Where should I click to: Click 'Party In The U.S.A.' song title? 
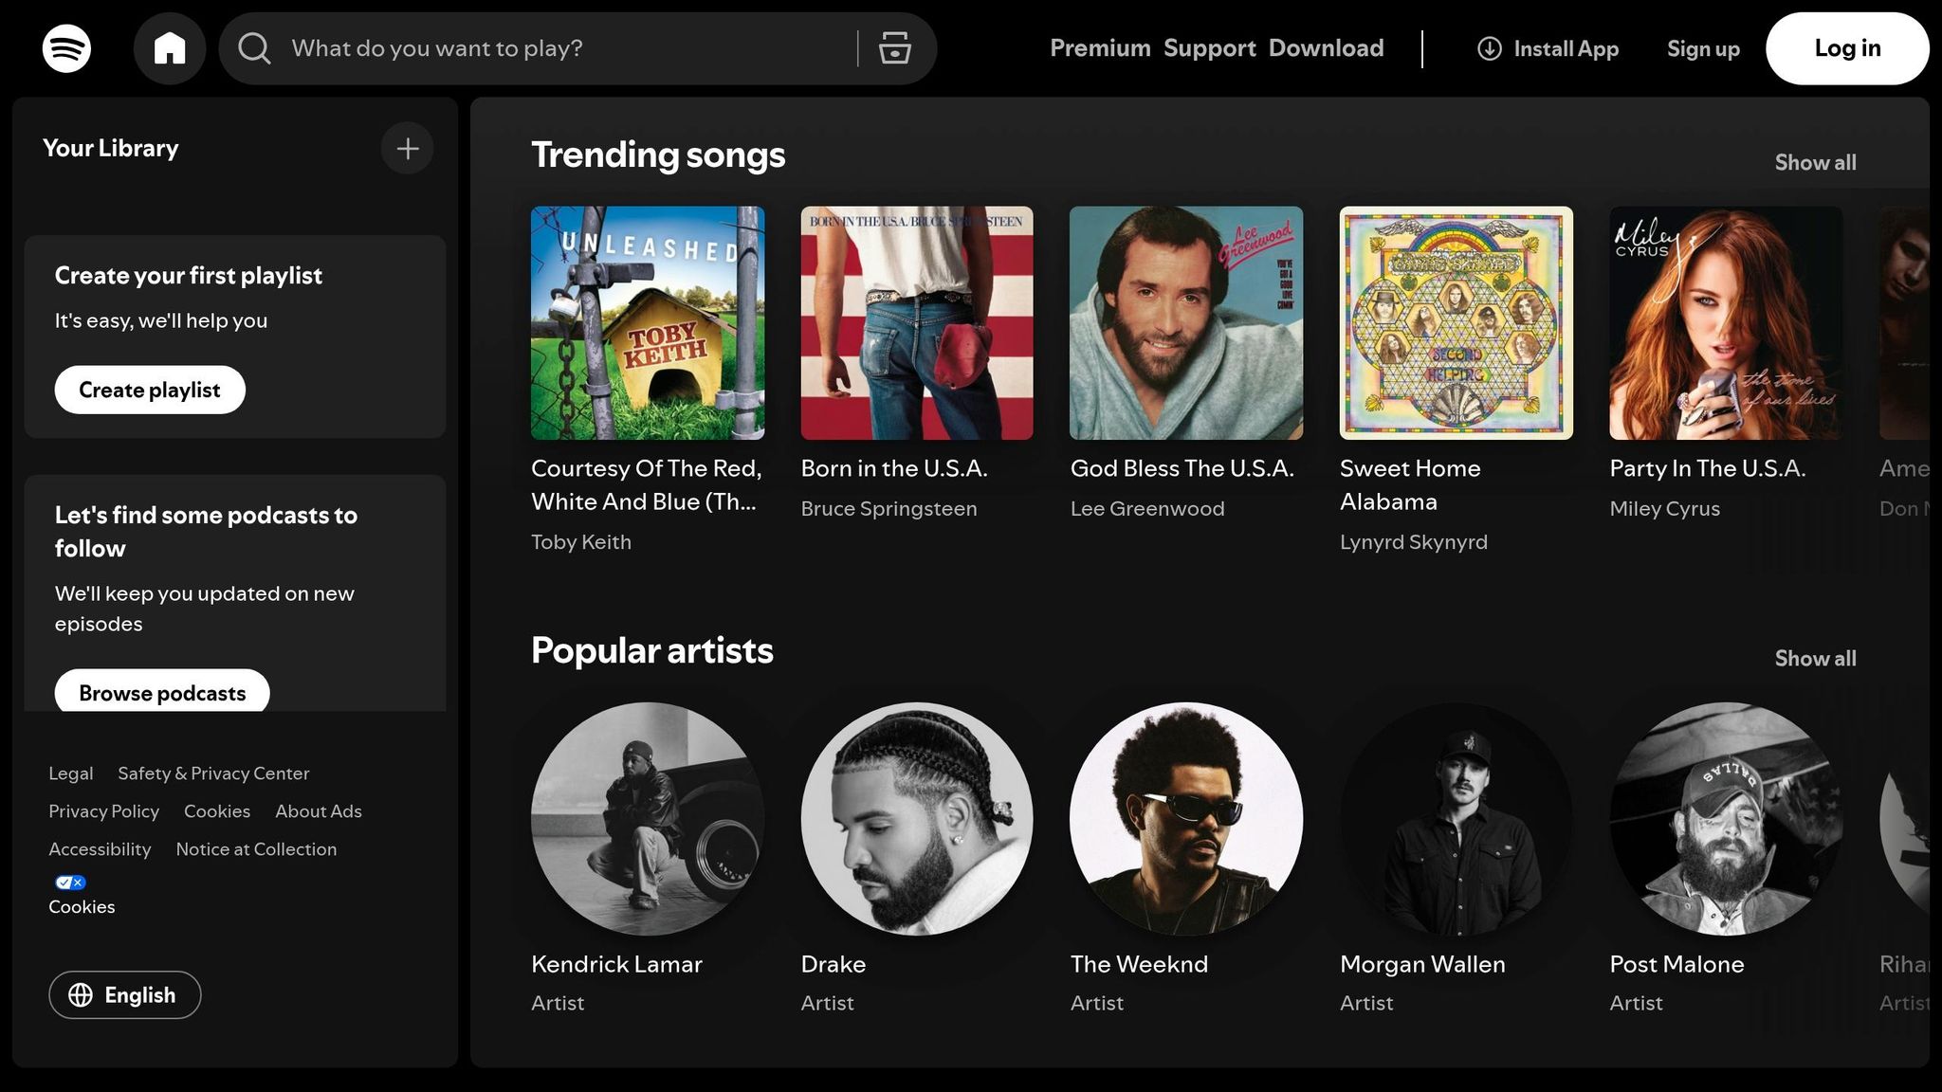tap(1708, 468)
